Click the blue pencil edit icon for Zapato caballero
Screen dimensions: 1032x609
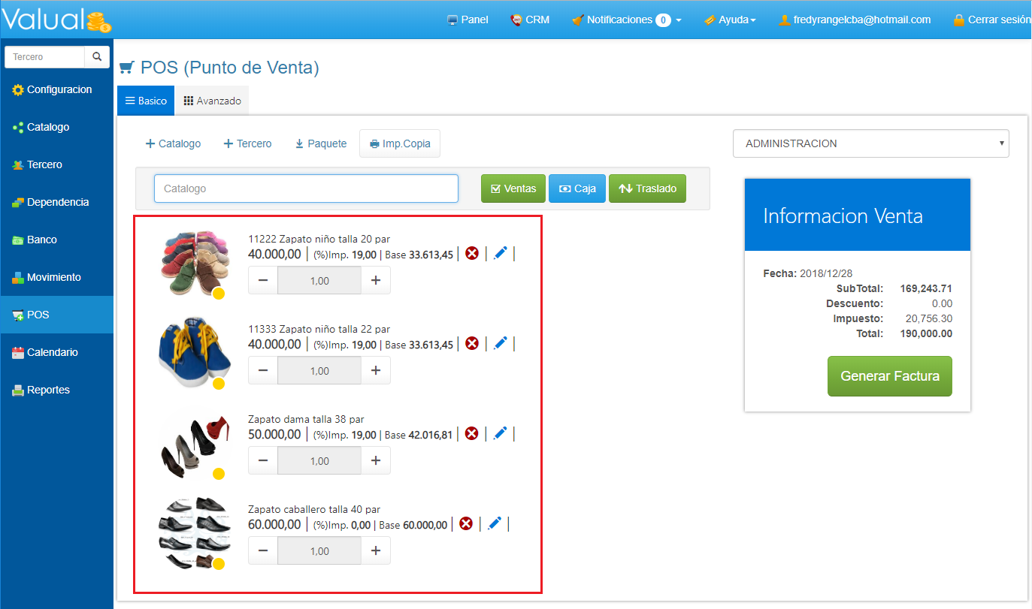coord(495,523)
